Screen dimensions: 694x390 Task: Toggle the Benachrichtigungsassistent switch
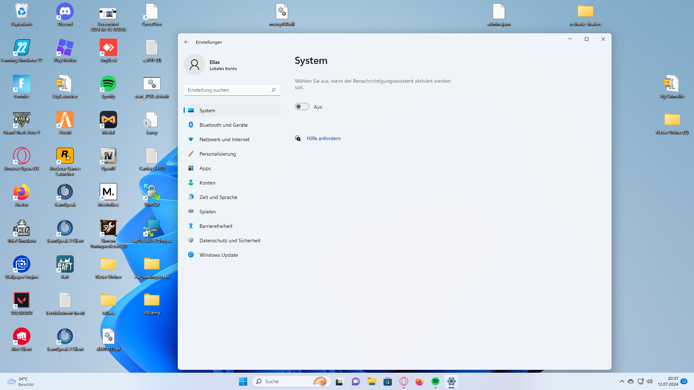click(302, 107)
